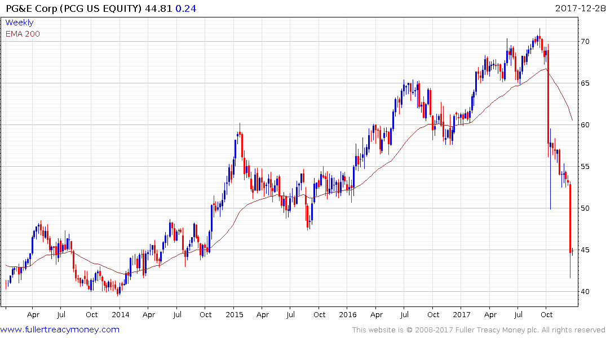Screen dimensions: 606x338
Task: Select the '65' price axis label
Action: 585,83
